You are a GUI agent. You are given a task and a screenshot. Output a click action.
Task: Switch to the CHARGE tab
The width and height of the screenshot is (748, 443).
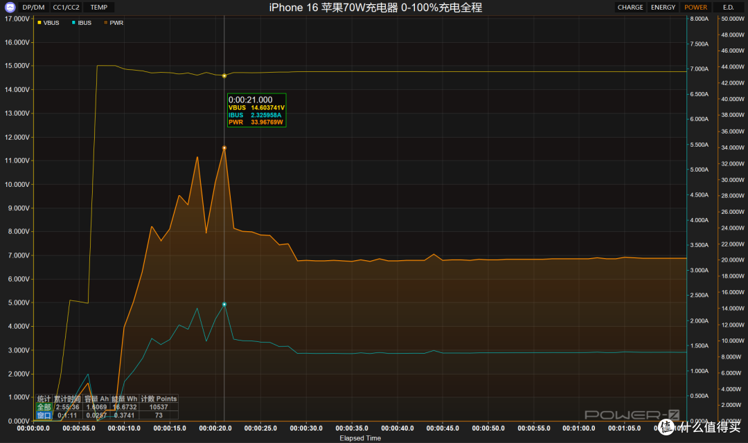point(630,7)
